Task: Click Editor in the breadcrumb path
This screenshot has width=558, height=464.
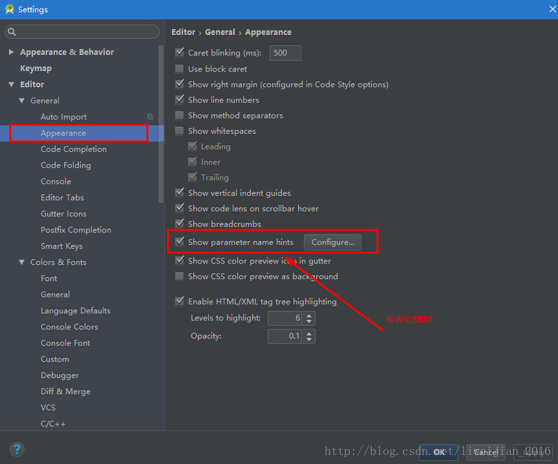Action: [x=183, y=32]
